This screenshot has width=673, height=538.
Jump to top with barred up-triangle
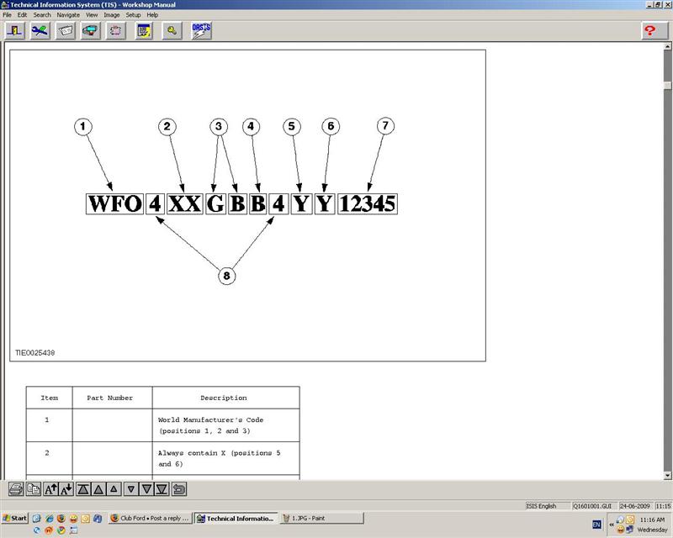[83, 488]
